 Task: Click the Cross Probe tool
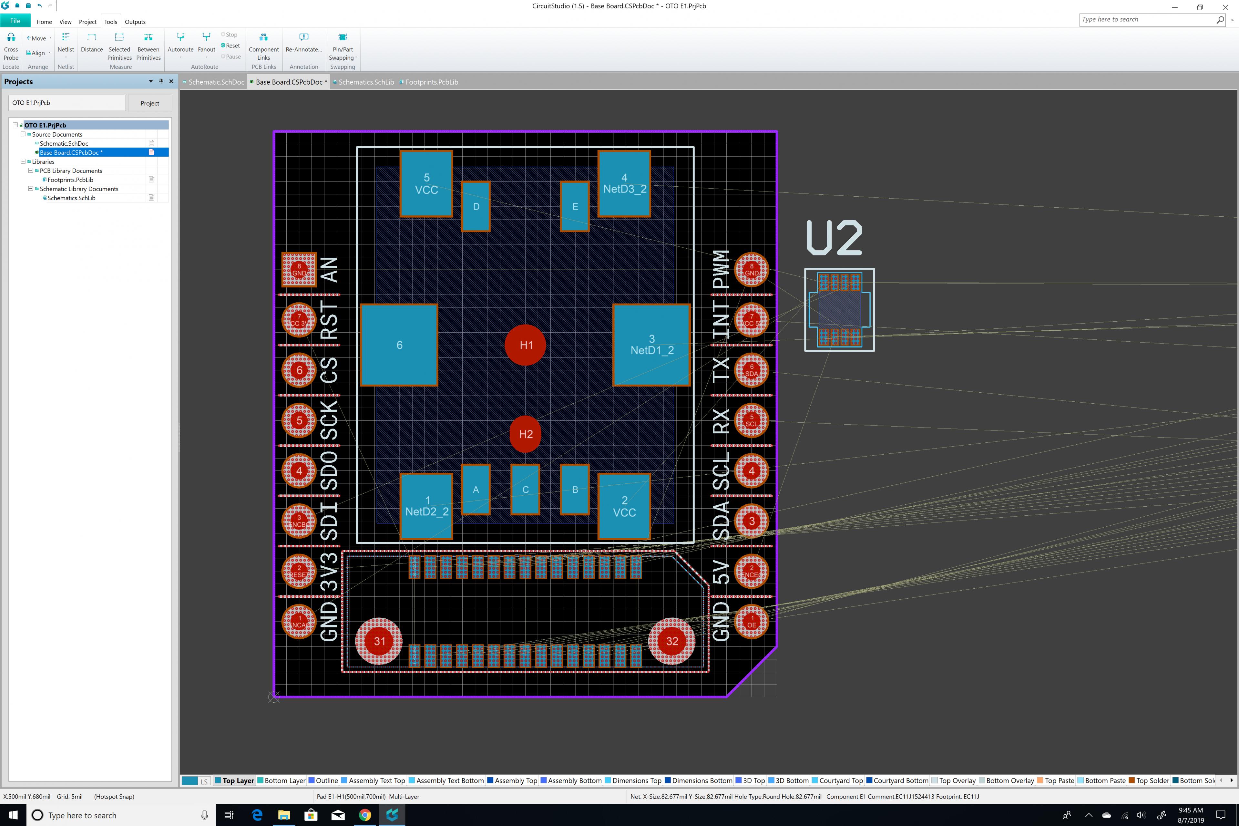(x=11, y=46)
